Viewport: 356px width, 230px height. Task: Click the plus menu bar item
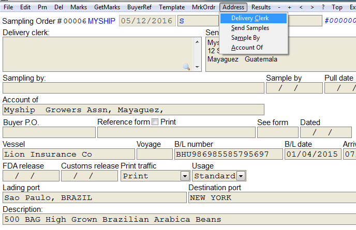[289, 7]
